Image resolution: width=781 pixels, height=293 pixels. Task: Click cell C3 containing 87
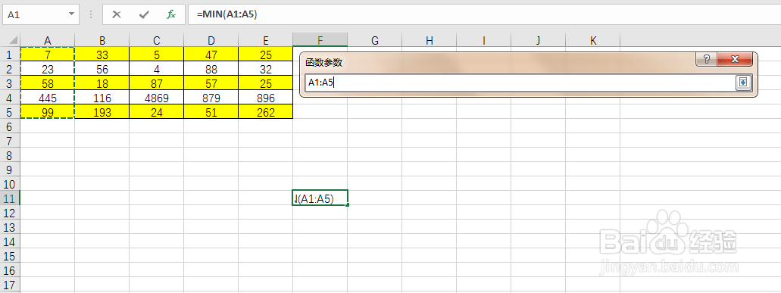point(156,83)
